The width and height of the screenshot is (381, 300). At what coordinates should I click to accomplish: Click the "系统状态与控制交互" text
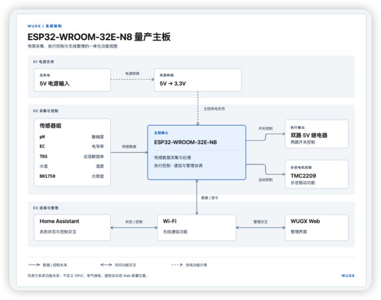point(58,232)
